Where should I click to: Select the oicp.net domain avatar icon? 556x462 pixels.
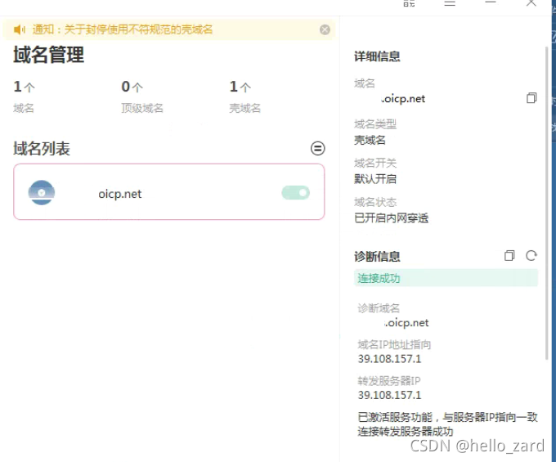[x=42, y=192]
